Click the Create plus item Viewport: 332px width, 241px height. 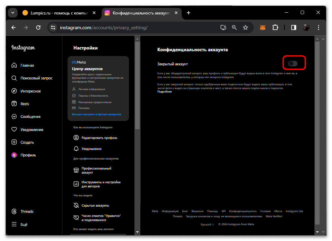(x=23, y=142)
